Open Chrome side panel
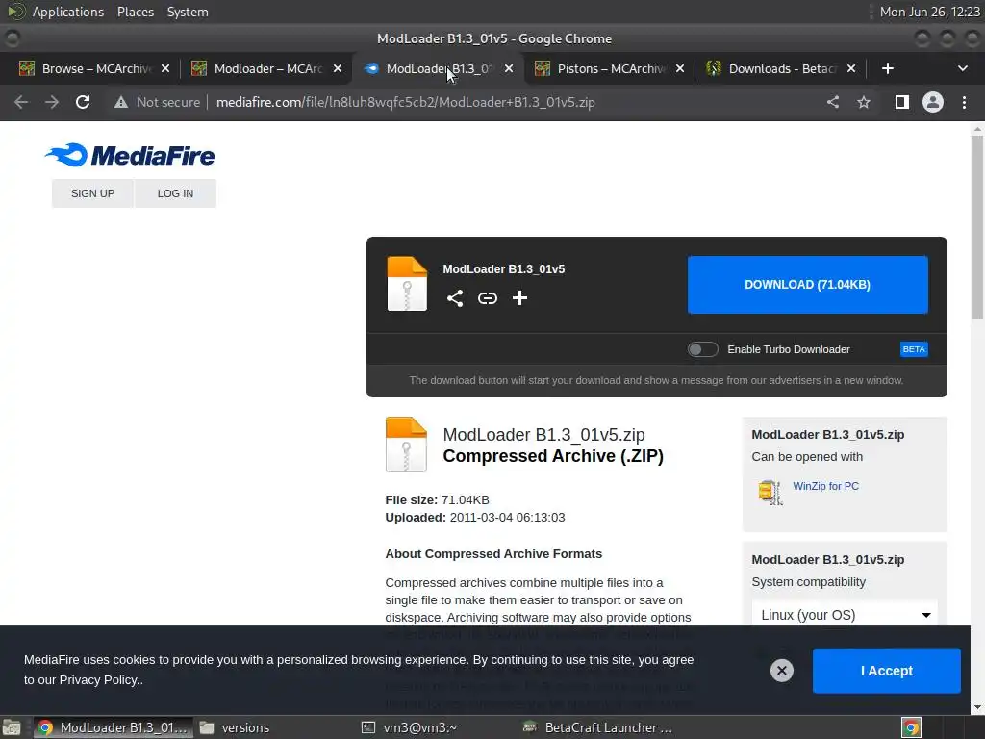985x739 pixels. point(902,102)
